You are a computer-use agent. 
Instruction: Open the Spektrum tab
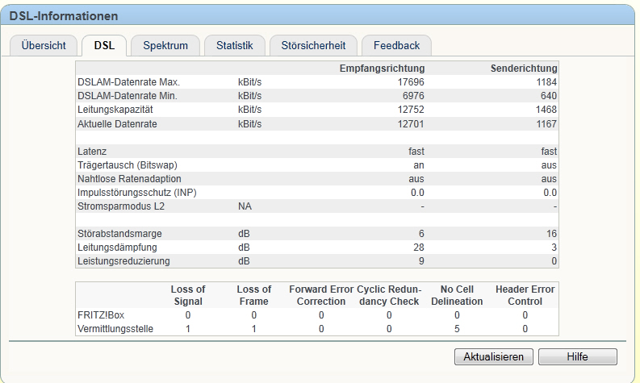(x=165, y=45)
